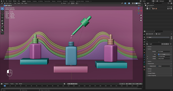Open the Material properties tab icon
This screenshot has height=91, width=173.
click(x=144, y=67)
